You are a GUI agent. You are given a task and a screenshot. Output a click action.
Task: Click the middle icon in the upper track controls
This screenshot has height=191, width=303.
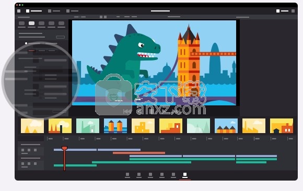(x=29, y=150)
